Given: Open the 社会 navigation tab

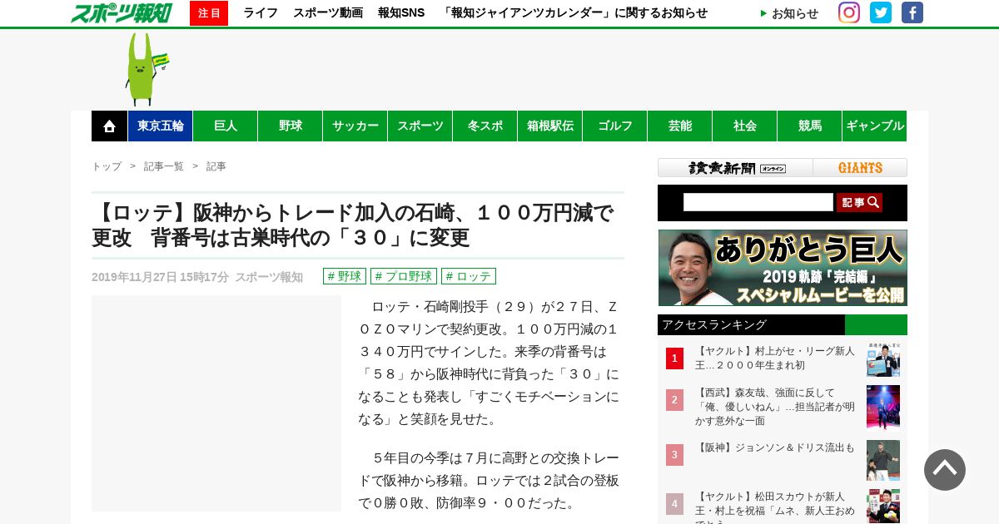Looking at the screenshot, I should (x=745, y=126).
